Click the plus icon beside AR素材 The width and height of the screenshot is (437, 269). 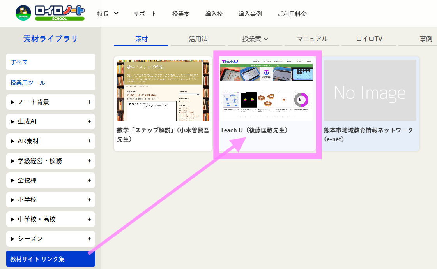(89, 141)
